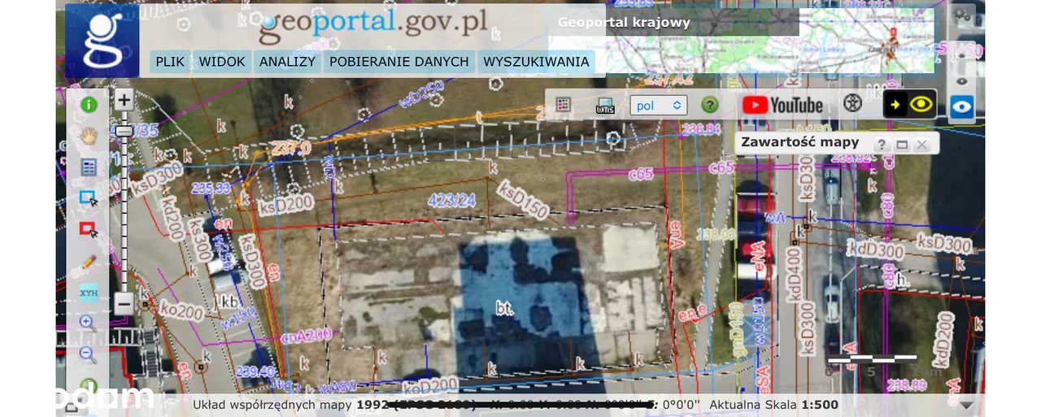Toggle the blue eye visibility button

pos(961,106)
